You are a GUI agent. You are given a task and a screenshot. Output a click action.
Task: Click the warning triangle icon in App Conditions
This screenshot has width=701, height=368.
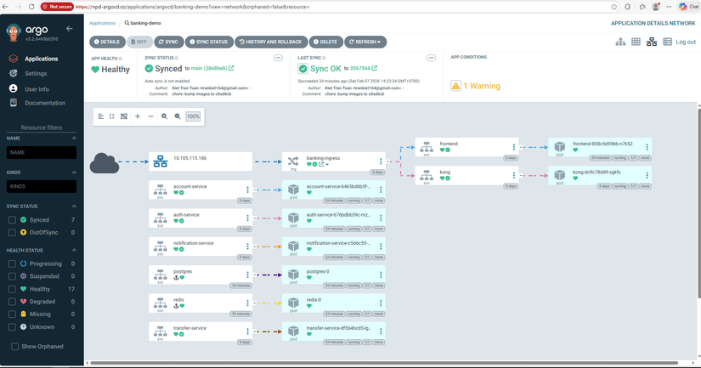click(455, 86)
